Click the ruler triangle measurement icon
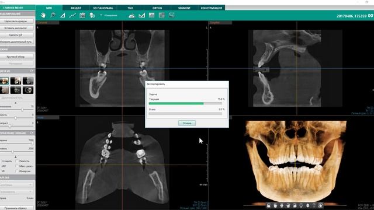 click(141, 16)
